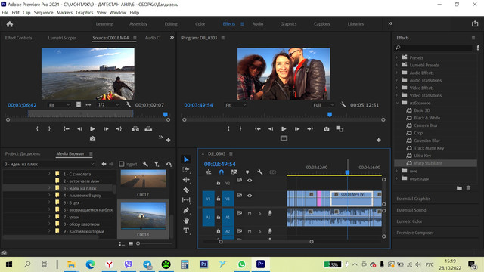Mute audio track A2
This screenshot has width=484, height=272.
pos(250,231)
